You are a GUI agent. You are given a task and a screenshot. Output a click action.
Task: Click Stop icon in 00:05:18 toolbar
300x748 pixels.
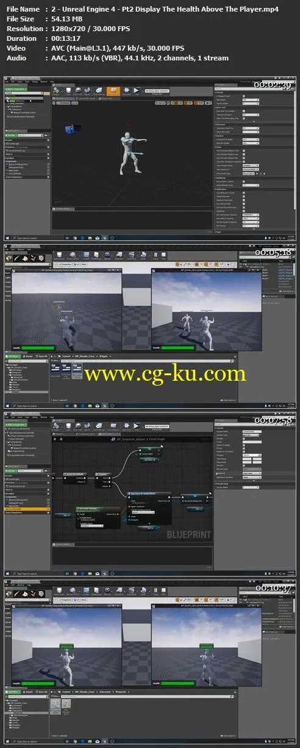pyautogui.click(x=163, y=257)
